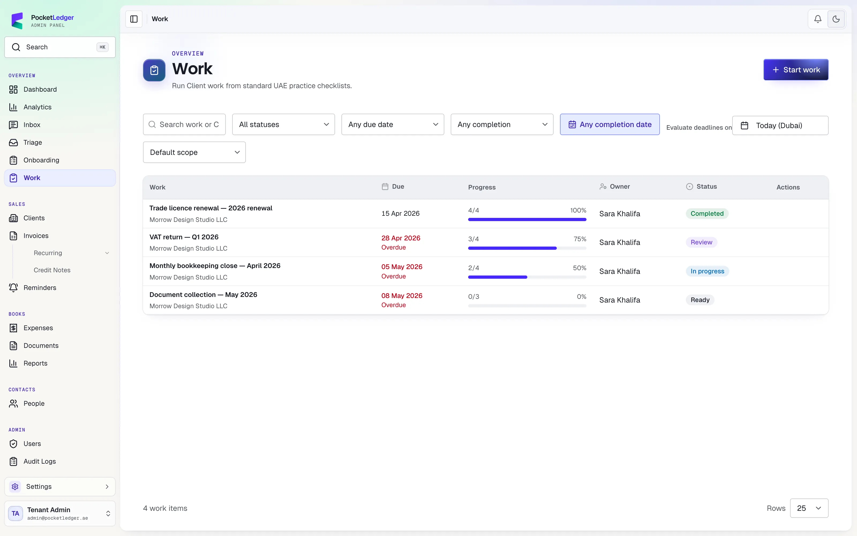Go to Analytics in sidebar
The image size is (857, 536).
pyautogui.click(x=60, y=107)
